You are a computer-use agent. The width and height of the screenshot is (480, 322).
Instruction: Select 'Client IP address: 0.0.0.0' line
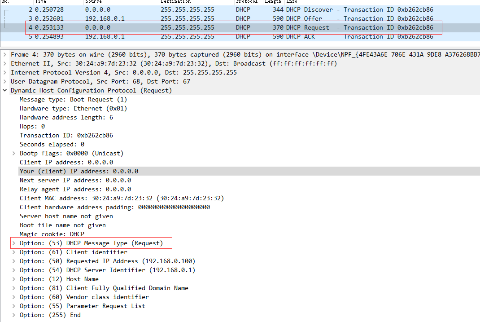(66, 163)
